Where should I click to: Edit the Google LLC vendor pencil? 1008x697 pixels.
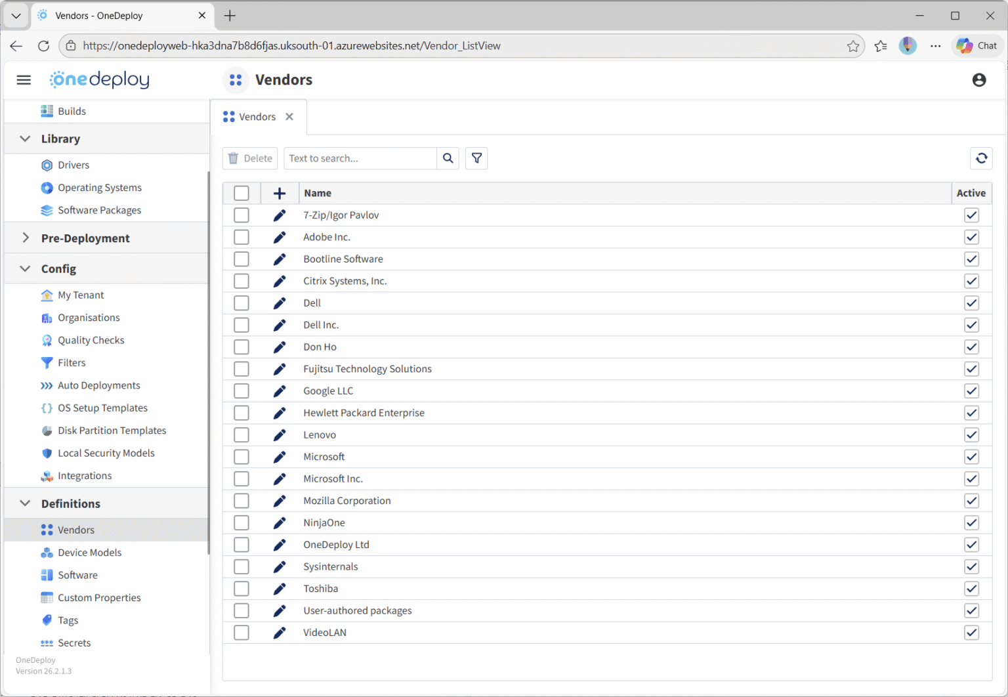pos(280,391)
